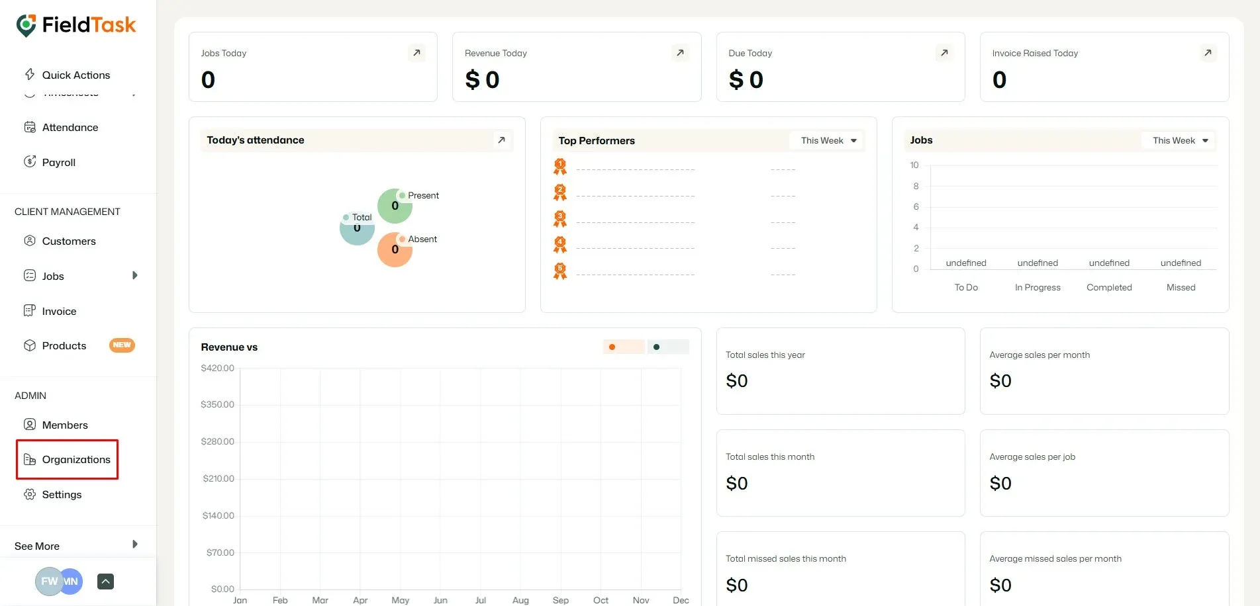Expand the See More arrow
The image size is (1260, 606).
(135, 544)
